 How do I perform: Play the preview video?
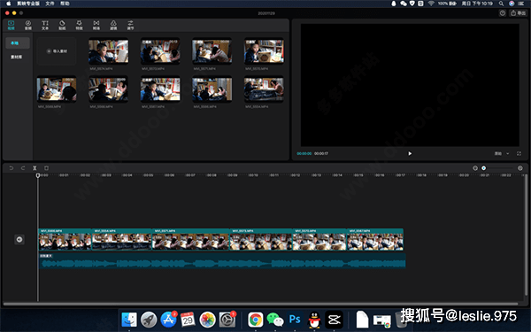tap(410, 153)
